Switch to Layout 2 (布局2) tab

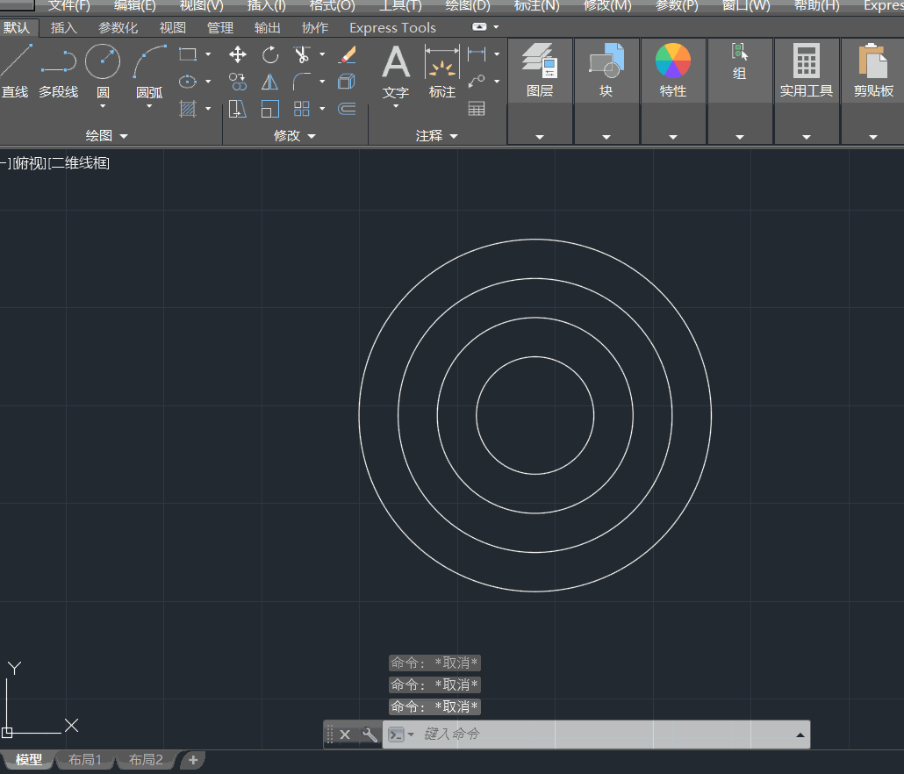[146, 760]
